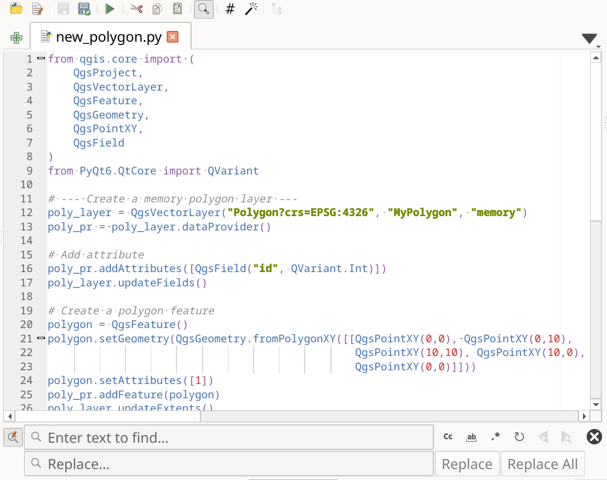Enable case sensitive search
Viewport: 607px width, 480px height.
tap(448, 437)
